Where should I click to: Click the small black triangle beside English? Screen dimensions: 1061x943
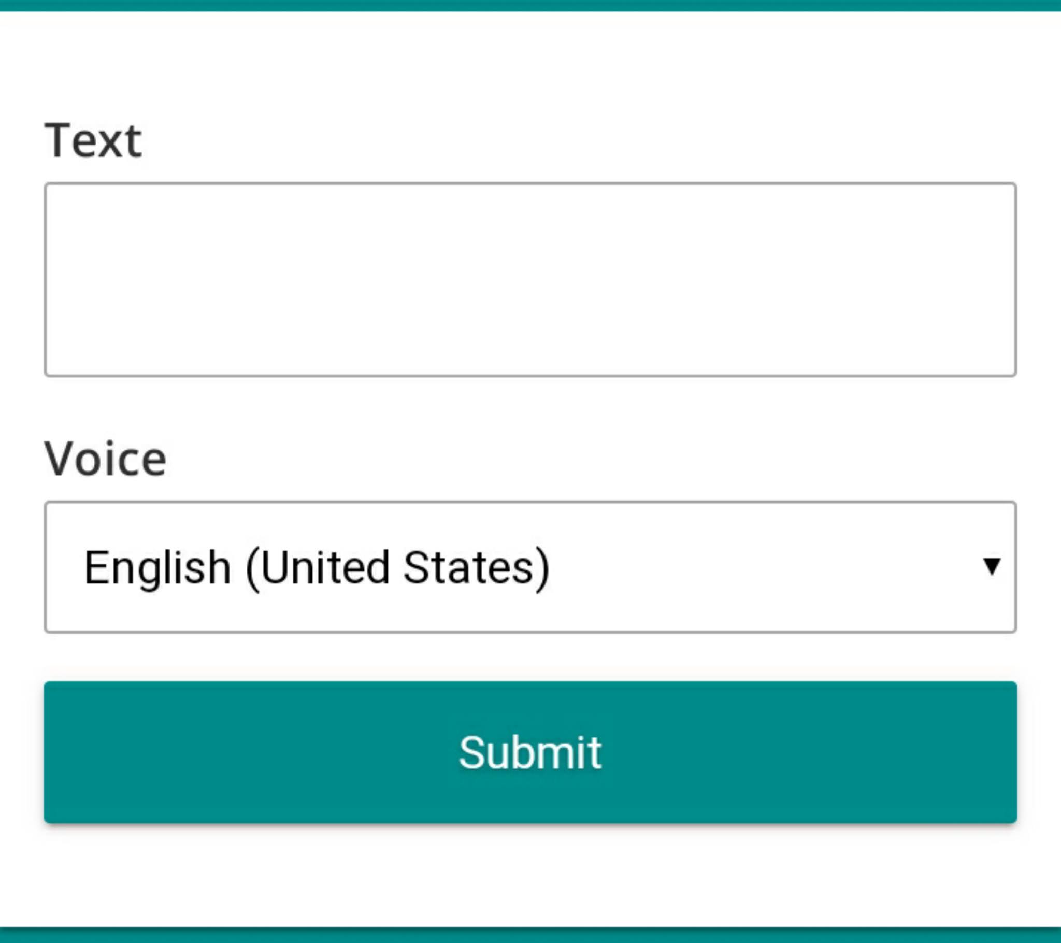[992, 566]
